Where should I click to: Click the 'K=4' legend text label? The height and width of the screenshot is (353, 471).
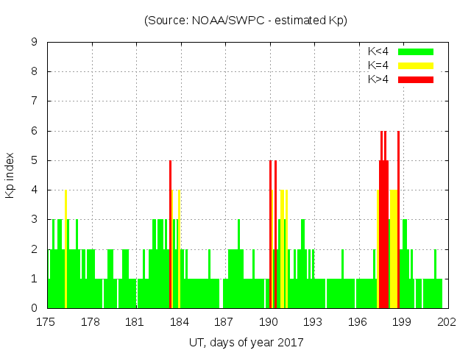[378, 65]
